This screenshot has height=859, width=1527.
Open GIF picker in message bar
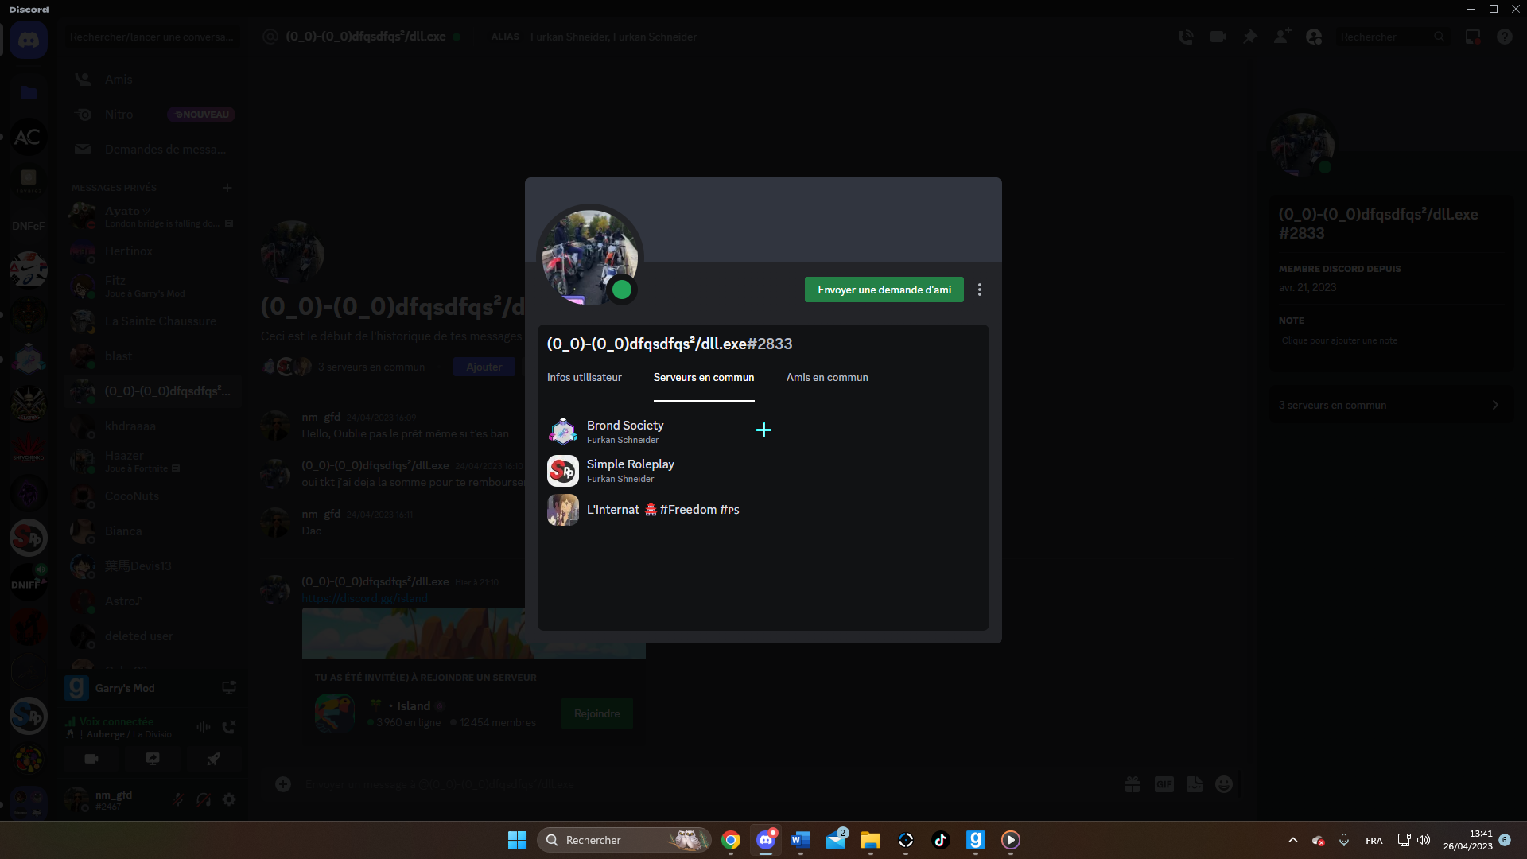[1164, 784]
